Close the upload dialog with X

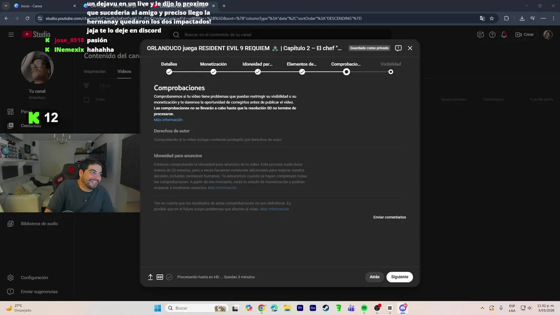pyautogui.click(x=410, y=48)
